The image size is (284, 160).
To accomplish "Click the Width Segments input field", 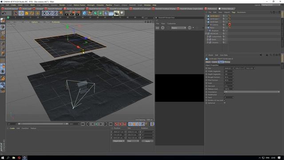I will click(x=229, y=71).
